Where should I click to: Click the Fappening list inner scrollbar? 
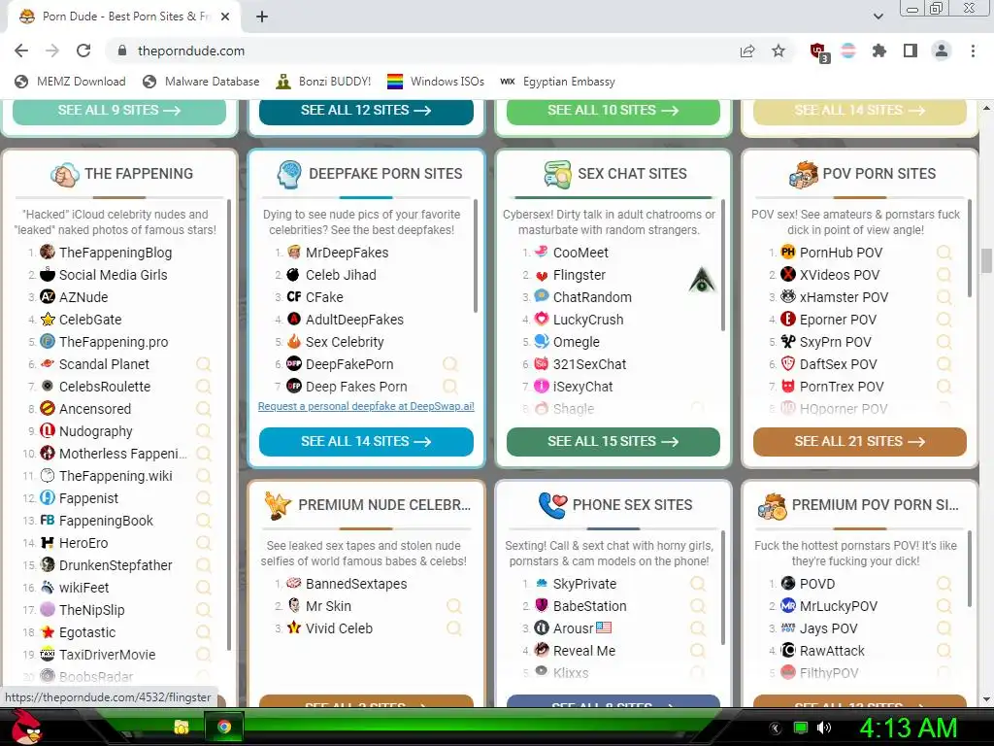[x=229, y=424]
